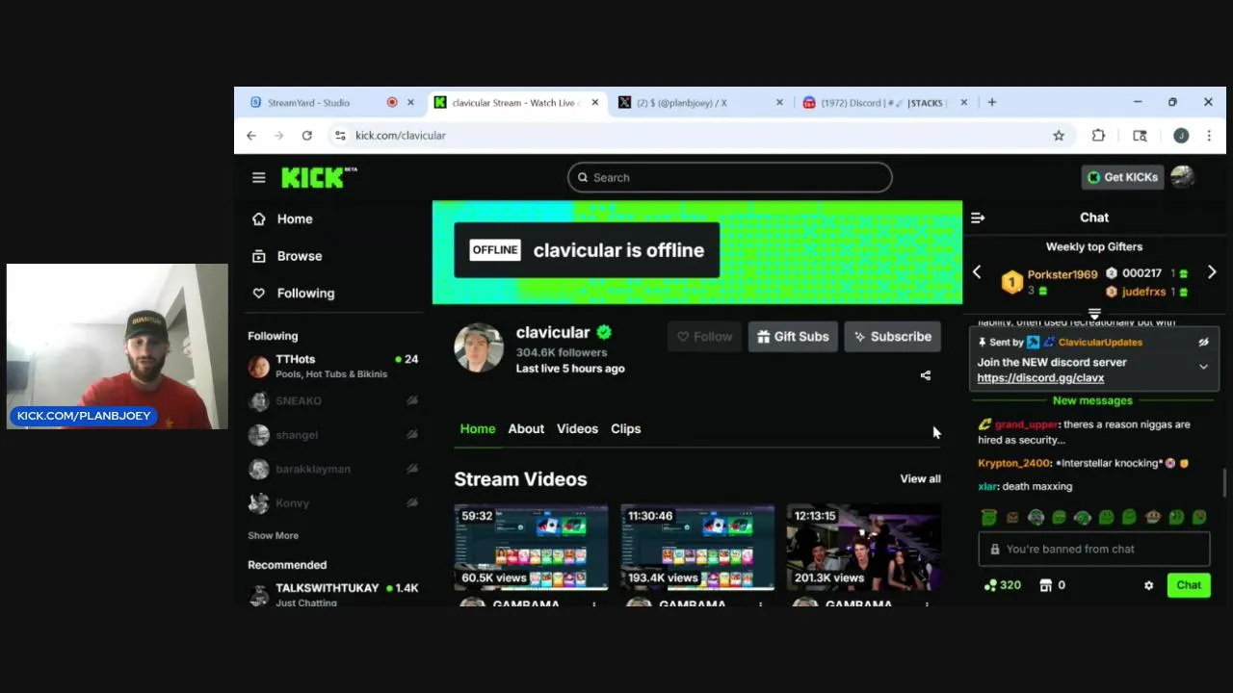Open Konvy channel in Following list
The height and width of the screenshot is (693, 1233).
[333, 502]
